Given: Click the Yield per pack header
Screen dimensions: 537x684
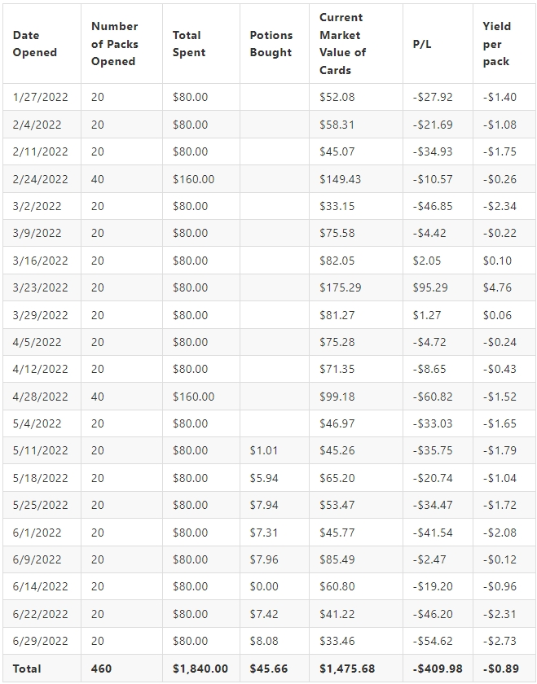Looking at the screenshot, I should (x=504, y=44).
